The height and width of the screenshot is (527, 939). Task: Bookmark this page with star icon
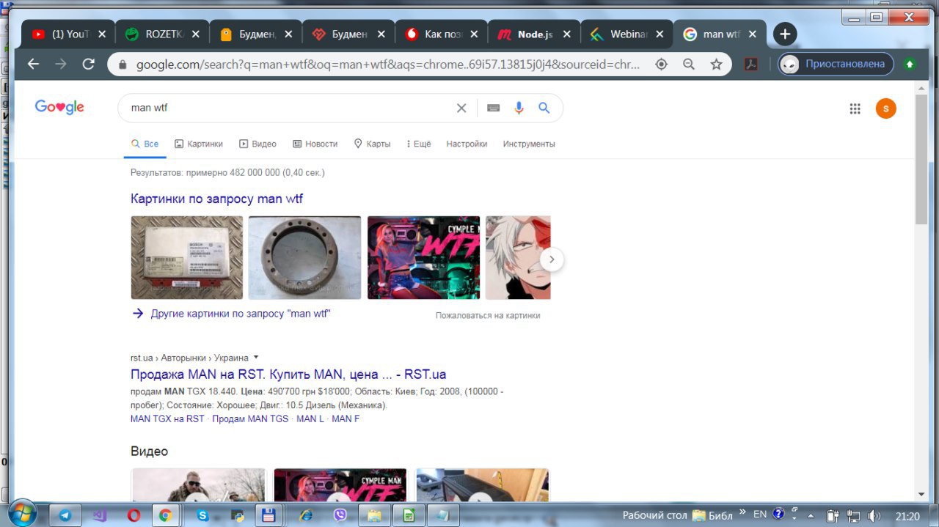pyautogui.click(x=717, y=65)
